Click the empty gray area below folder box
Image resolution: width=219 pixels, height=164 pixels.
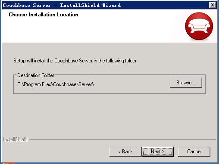point(109,115)
